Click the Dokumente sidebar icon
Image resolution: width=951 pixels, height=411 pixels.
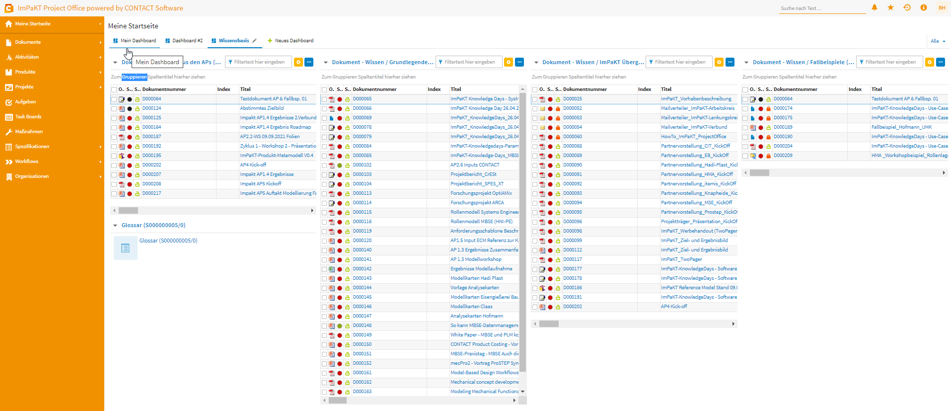[8, 42]
